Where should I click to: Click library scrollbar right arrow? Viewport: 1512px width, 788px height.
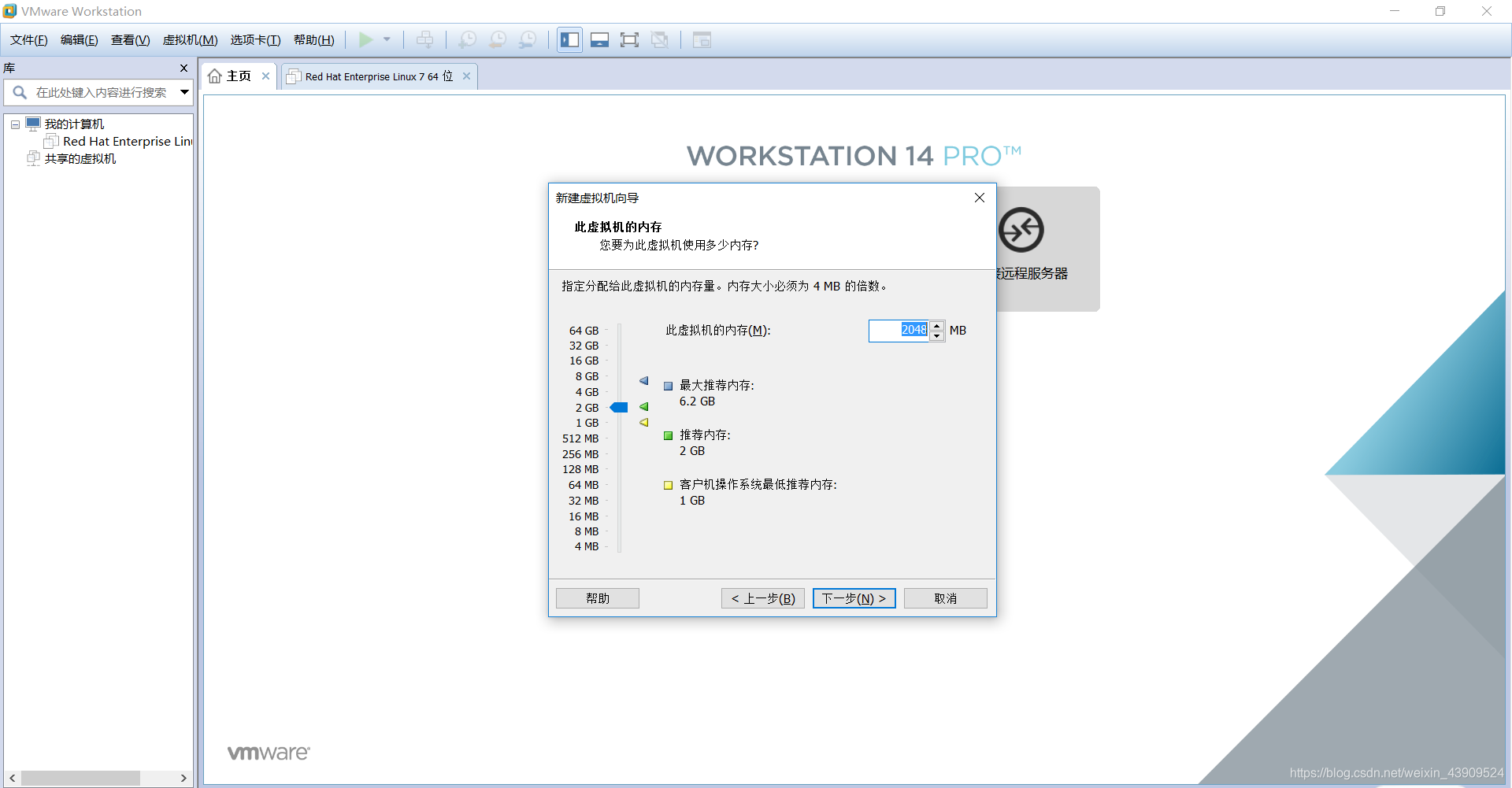(183, 778)
